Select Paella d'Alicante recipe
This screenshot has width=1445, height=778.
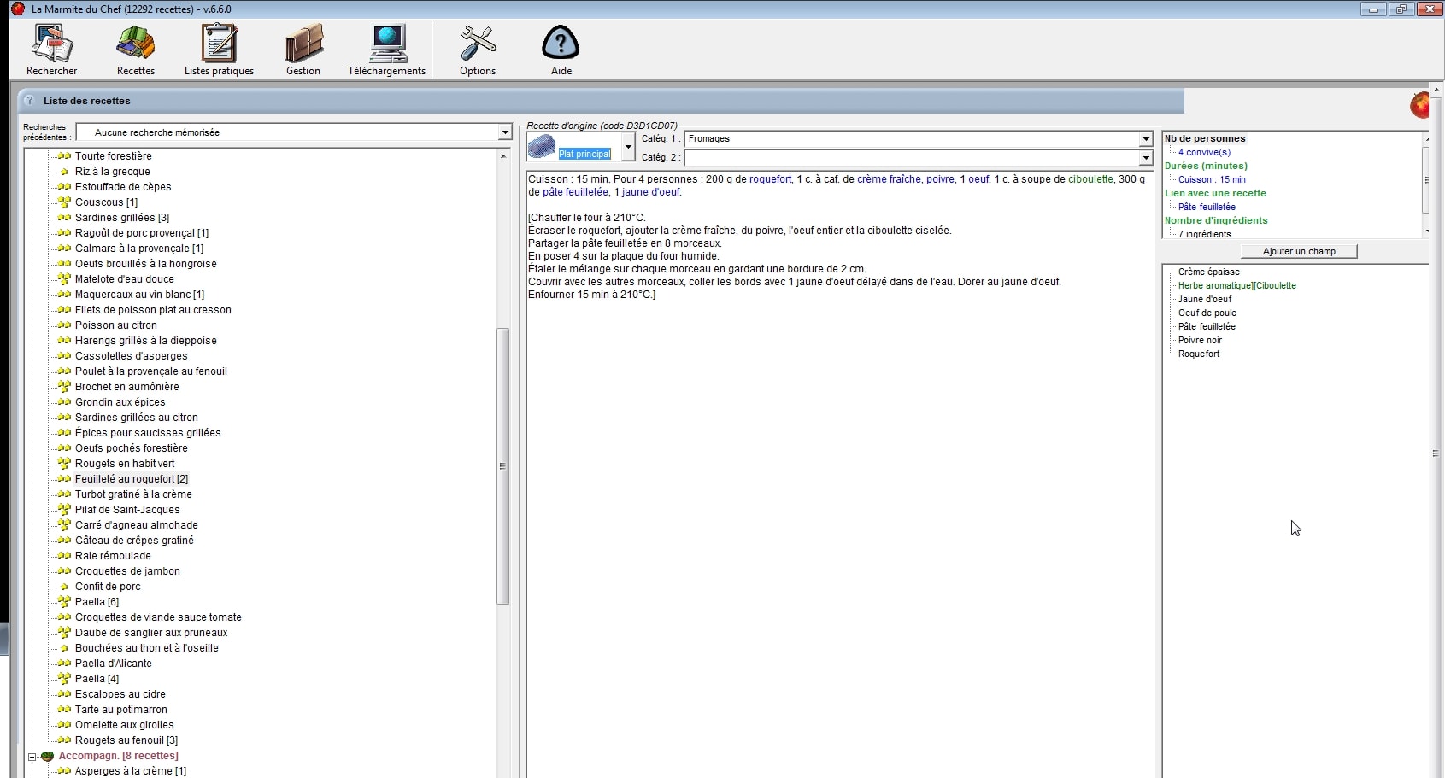113,664
